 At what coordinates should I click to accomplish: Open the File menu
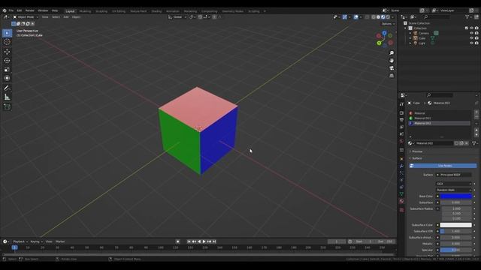11,10
